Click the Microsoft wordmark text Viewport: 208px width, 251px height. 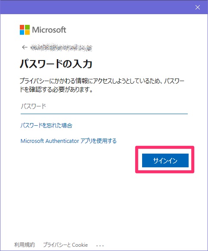tap(49, 30)
